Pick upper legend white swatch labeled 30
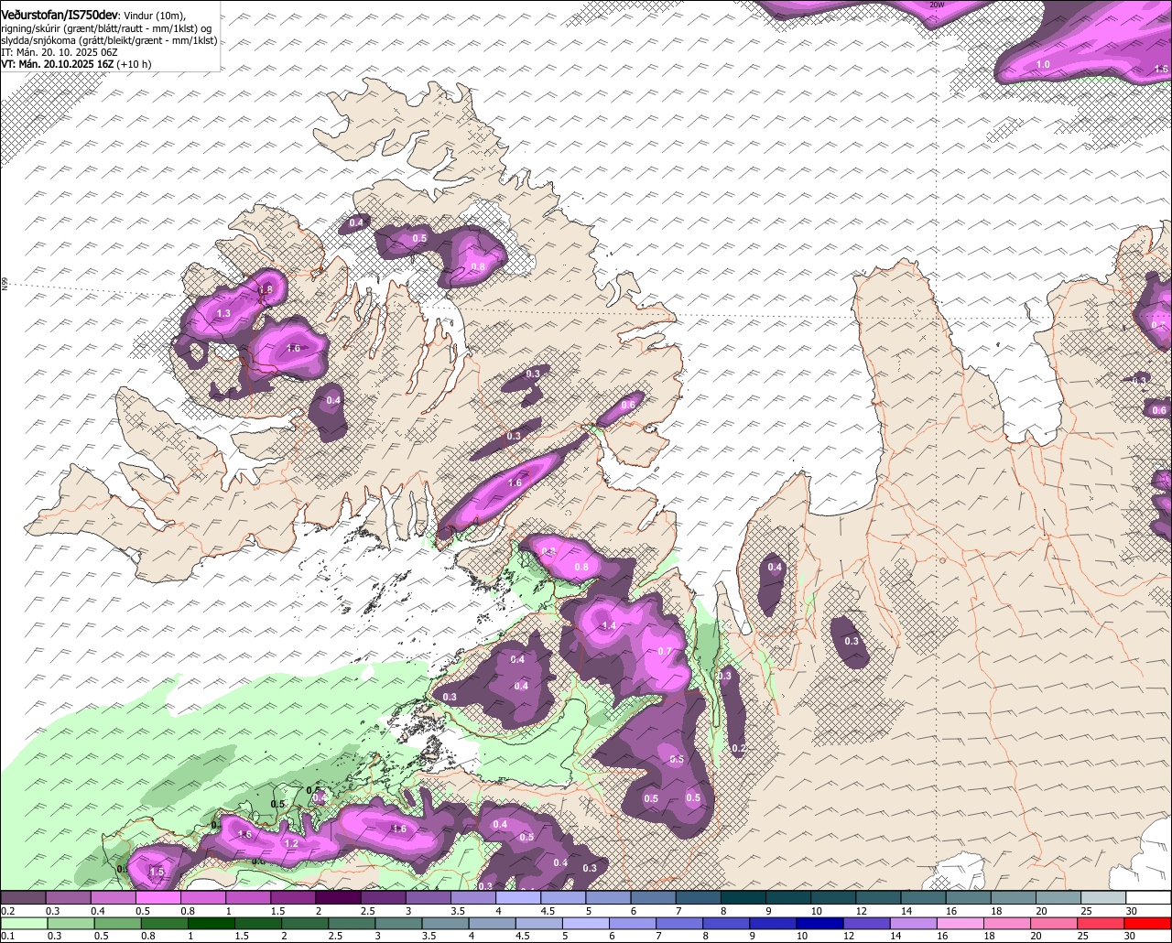The width and height of the screenshot is (1172, 943). pyautogui.click(x=1149, y=897)
